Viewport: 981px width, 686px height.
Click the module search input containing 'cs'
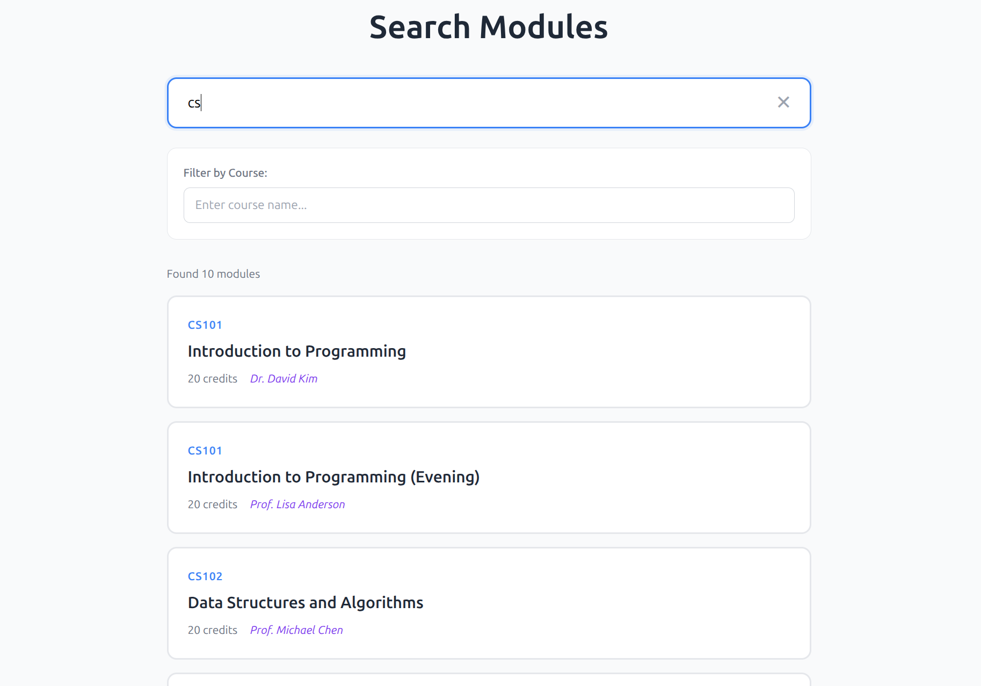pos(473,103)
